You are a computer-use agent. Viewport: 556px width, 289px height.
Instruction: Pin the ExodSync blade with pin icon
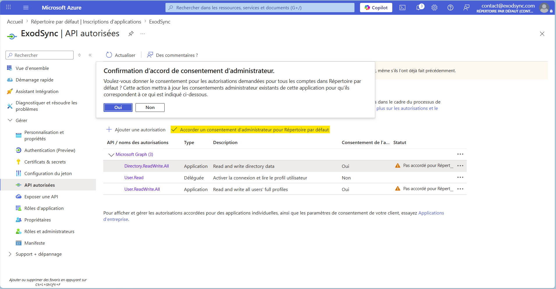pos(131,34)
